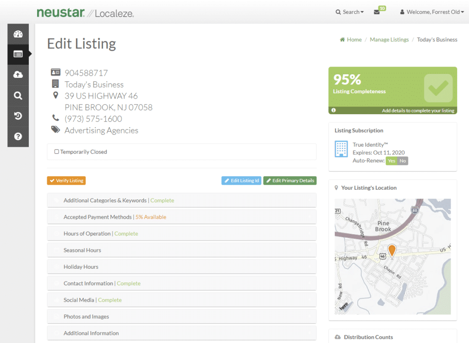469x343 pixels.
Task: Click the map pin icon beside the address
Action: point(55,95)
